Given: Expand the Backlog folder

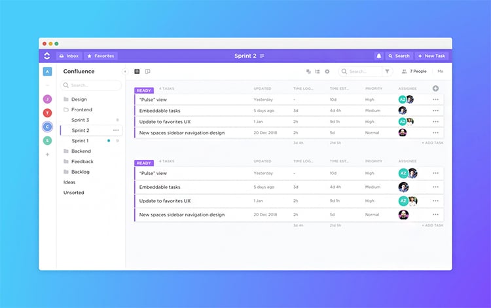Looking at the screenshot, I should (x=77, y=172).
